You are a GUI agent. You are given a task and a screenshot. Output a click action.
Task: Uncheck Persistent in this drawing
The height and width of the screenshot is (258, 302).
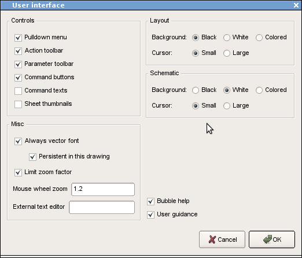32,157
